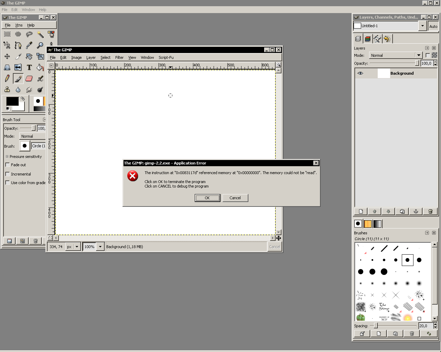441x352 pixels.
Task: Switch to the Paths tab
Action: (377, 39)
